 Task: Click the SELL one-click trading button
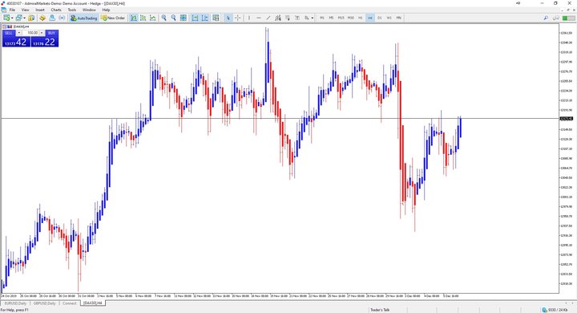(9, 33)
